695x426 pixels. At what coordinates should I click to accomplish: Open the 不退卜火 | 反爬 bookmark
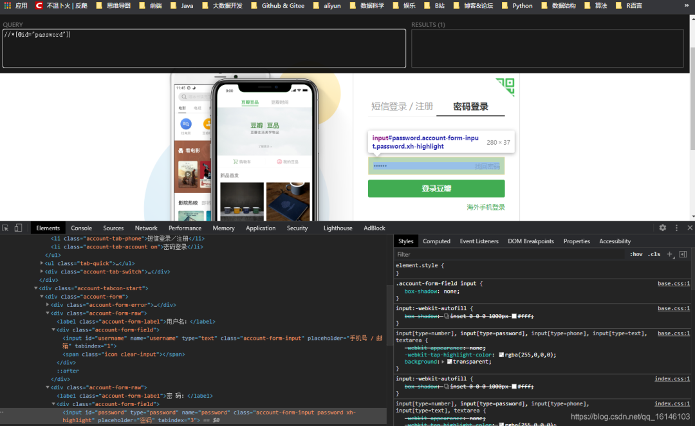(x=62, y=6)
